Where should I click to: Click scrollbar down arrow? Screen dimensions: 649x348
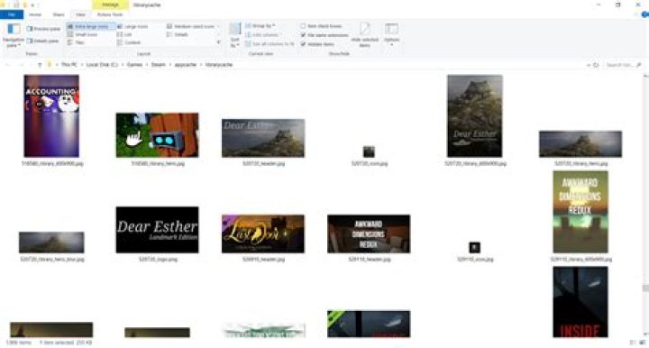[644, 334]
